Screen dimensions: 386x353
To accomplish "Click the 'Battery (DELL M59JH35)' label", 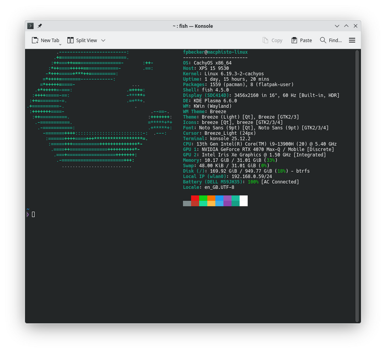I will [213, 182].
